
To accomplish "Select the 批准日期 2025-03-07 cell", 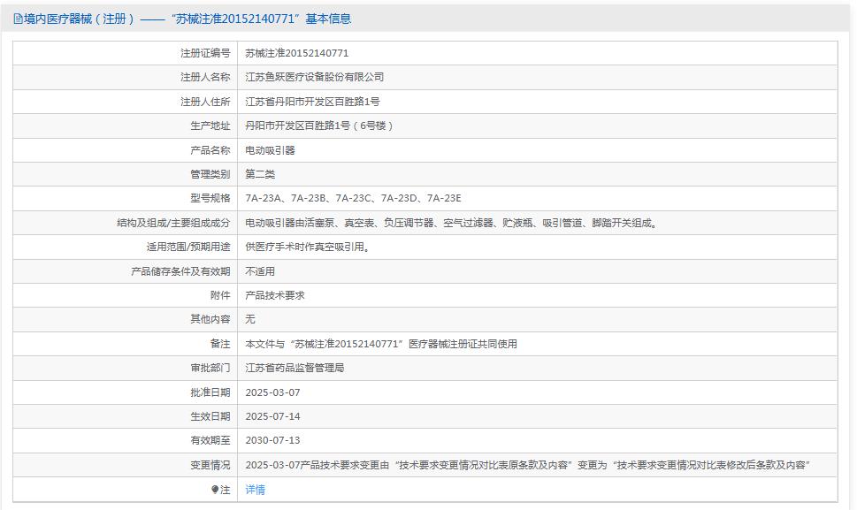I will coord(273,392).
